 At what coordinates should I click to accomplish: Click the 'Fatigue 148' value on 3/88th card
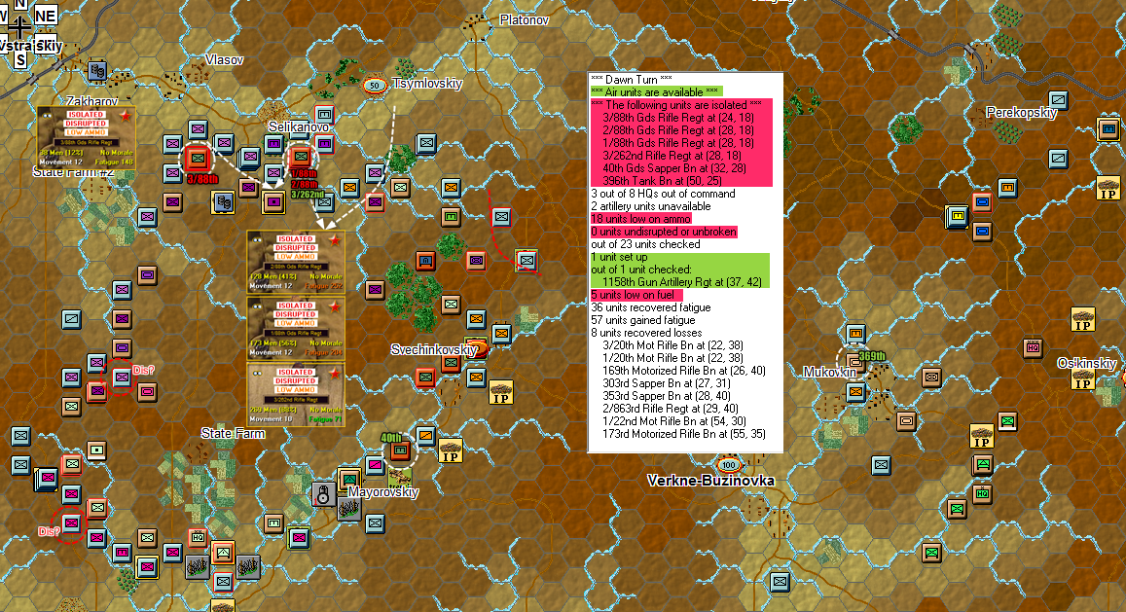[x=115, y=162]
